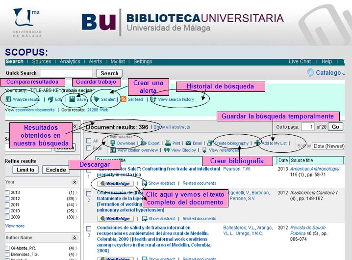Check the 2010 year filter
Image resolution: width=352 pixels, height=260 pixels.
coord(7,211)
